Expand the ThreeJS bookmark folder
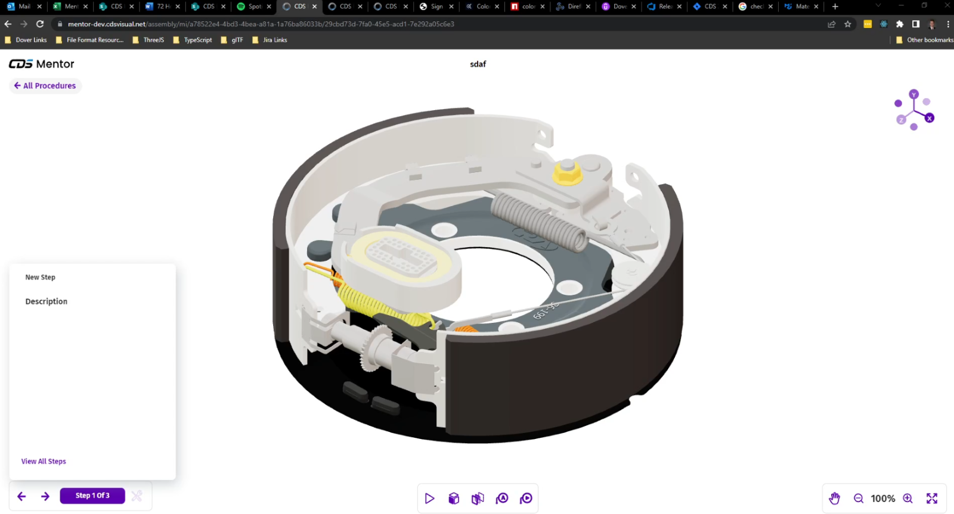The width and height of the screenshot is (954, 514). [x=148, y=40]
